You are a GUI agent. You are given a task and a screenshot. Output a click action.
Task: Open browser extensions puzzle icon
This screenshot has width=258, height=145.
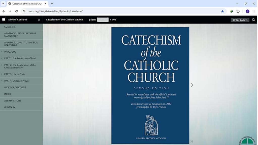pyautogui.click(x=238, y=11)
